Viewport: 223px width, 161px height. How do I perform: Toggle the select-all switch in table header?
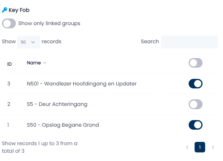coord(196,63)
